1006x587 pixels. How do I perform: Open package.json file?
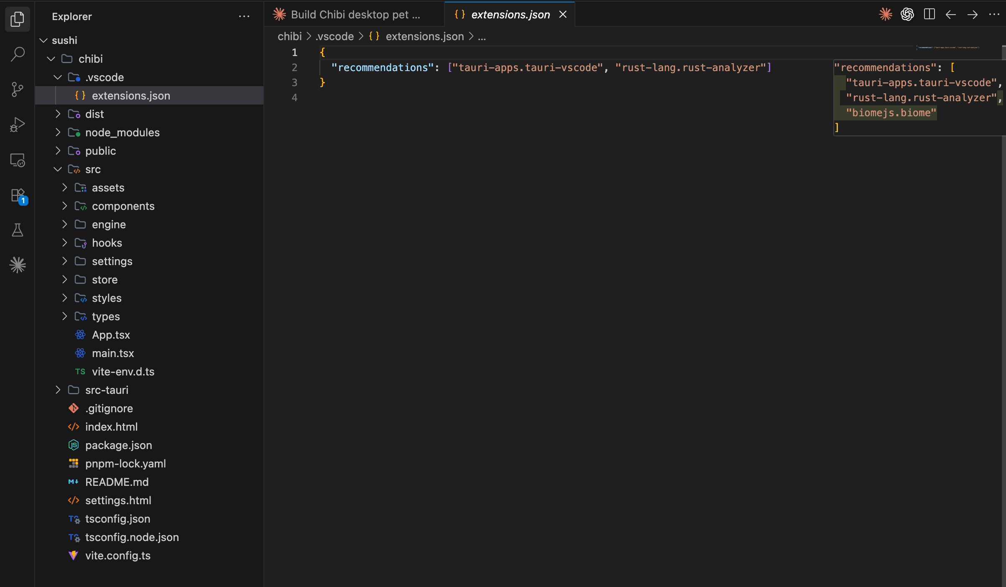pyautogui.click(x=149, y=445)
